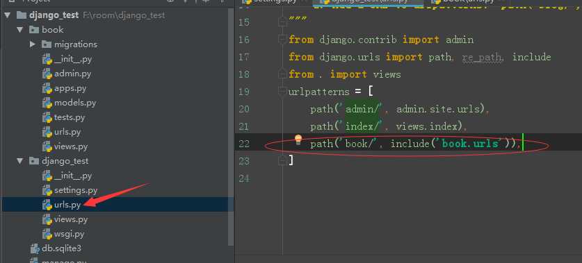Click the project root django_test folder icon

coord(22,15)
